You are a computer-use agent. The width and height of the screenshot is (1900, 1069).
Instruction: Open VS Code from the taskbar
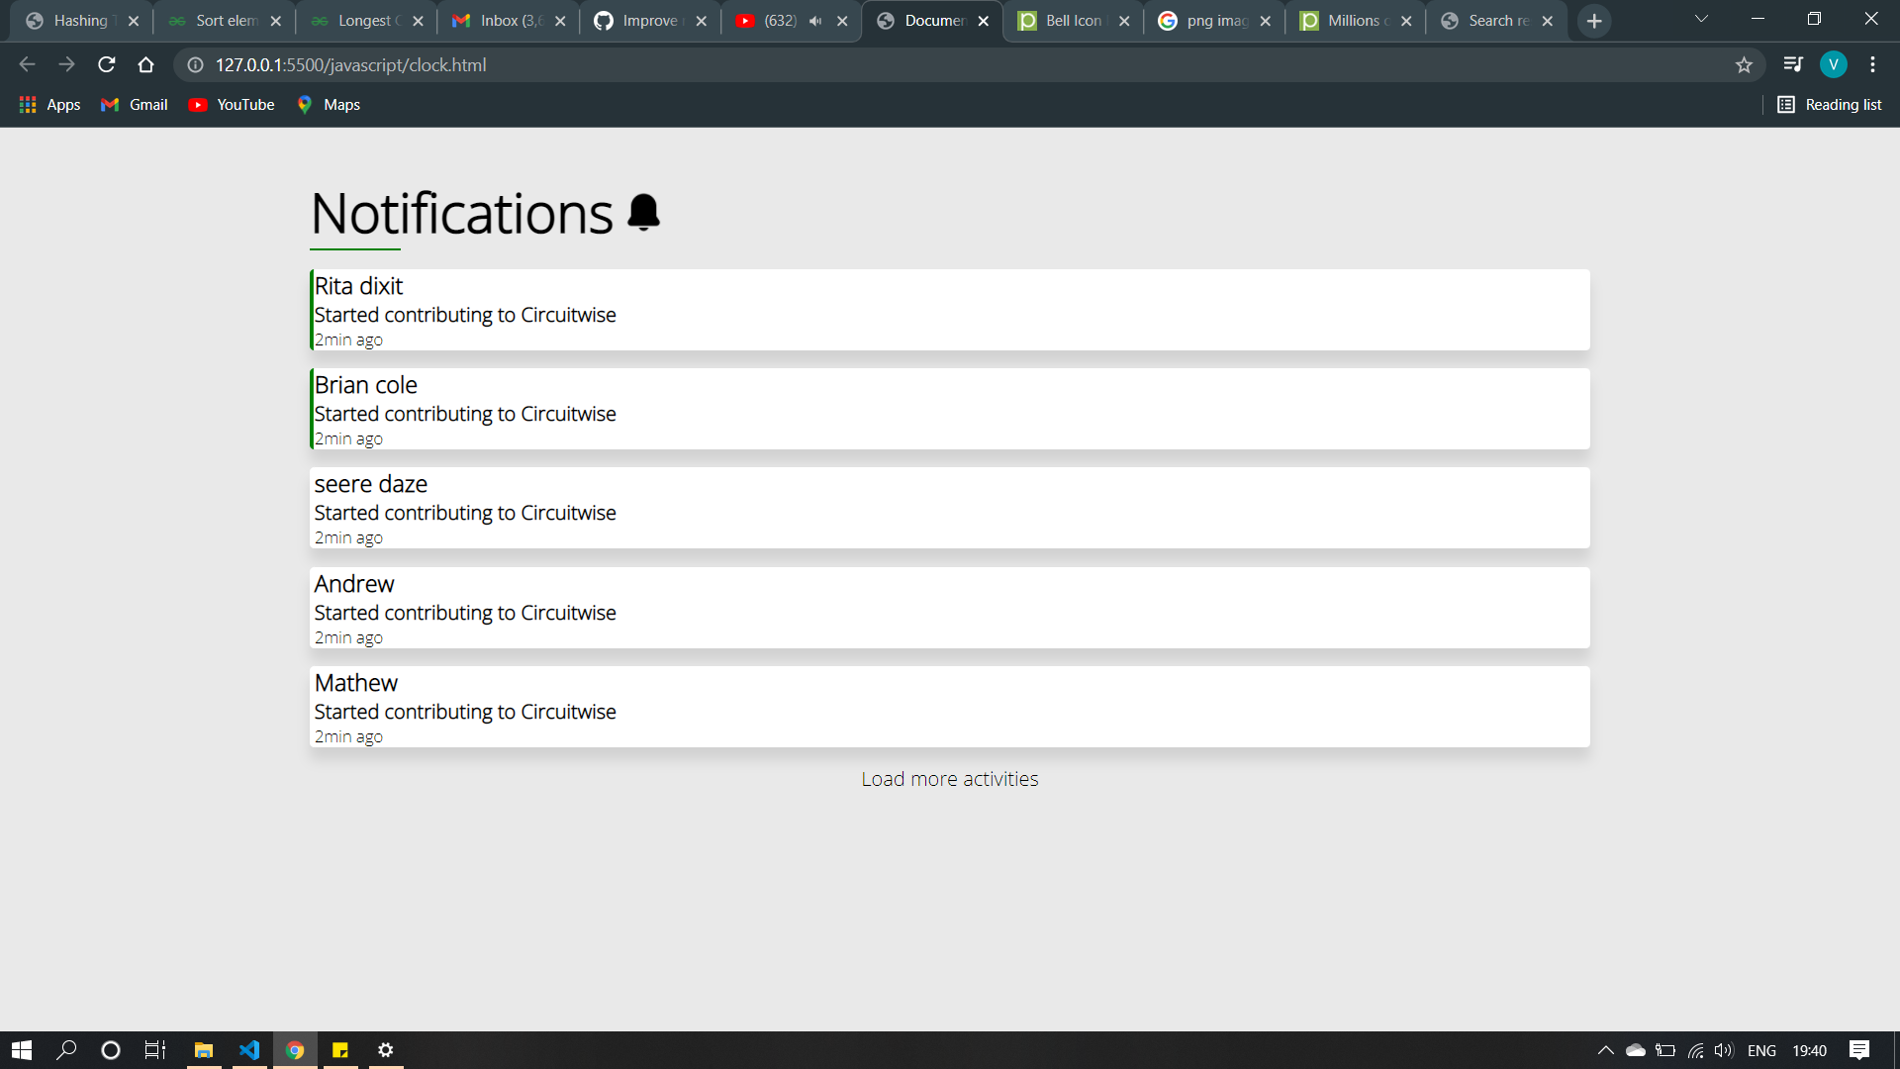pyautogui.click(x=248, y=1050)
